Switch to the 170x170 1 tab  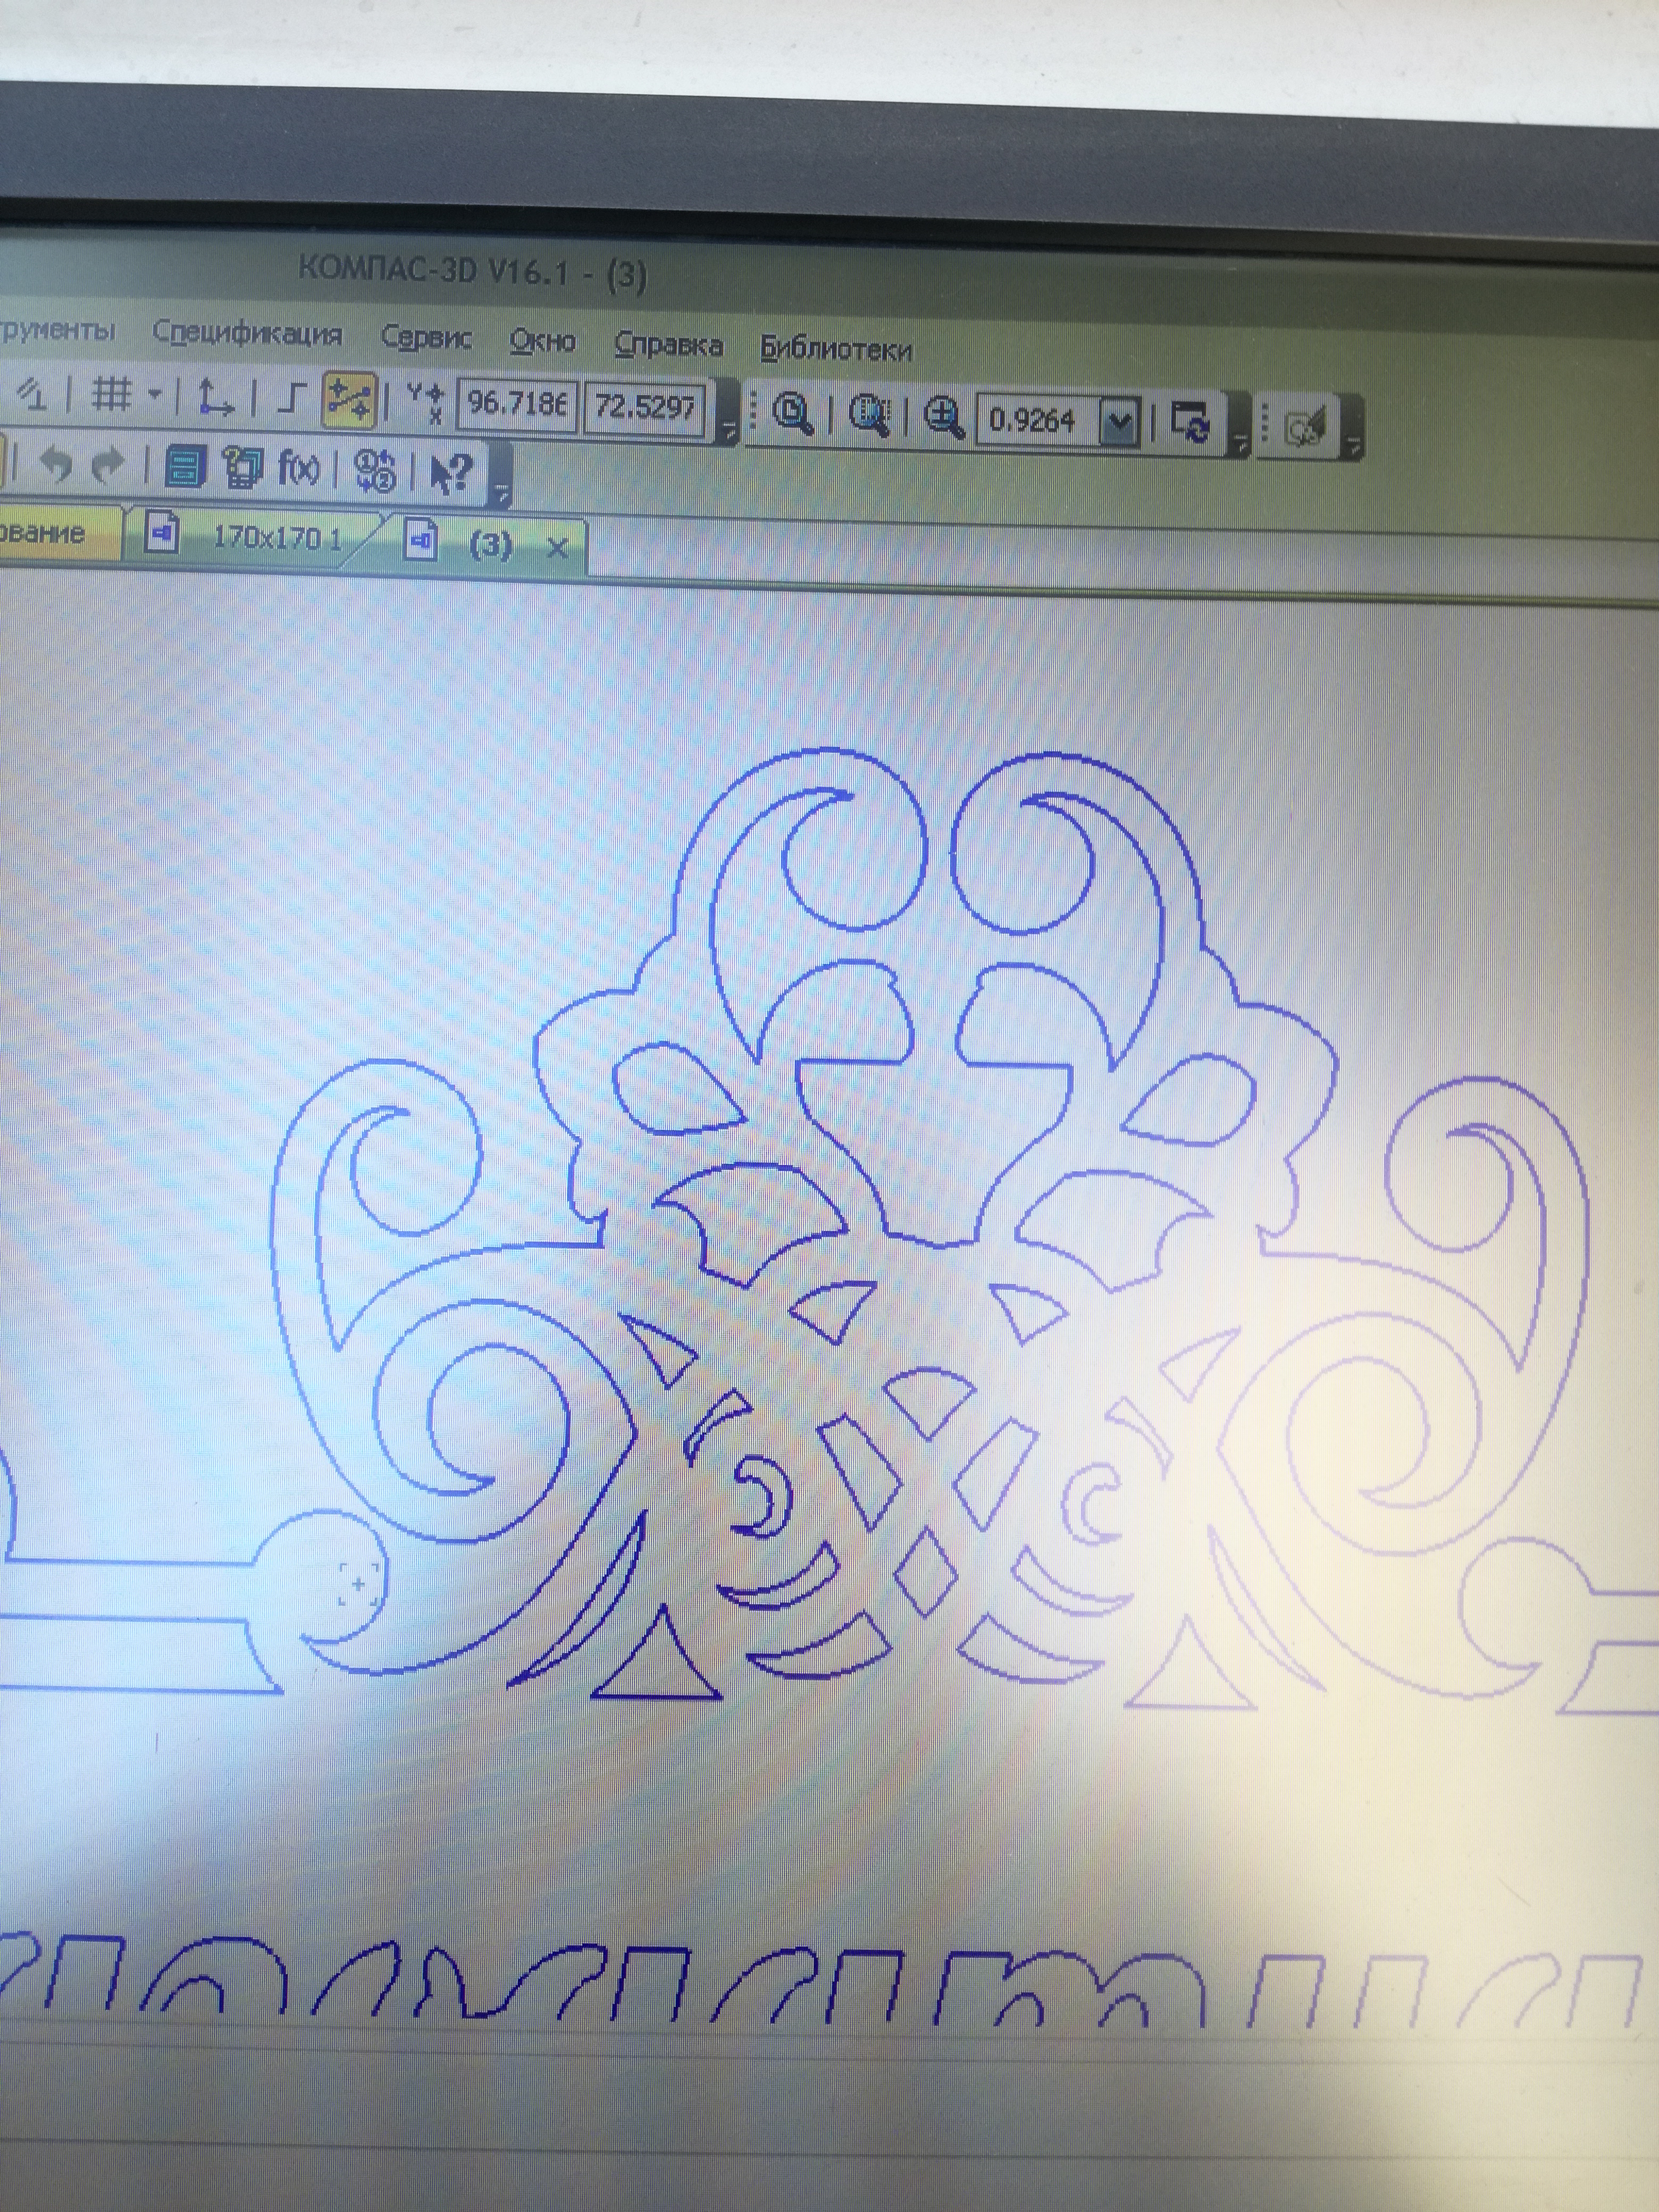pos(276,539)
